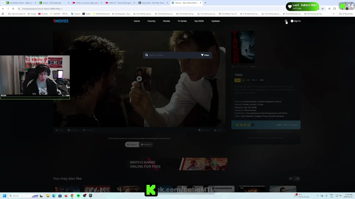
Task: Toggle Auto Next option
Action: tap(88, 130)
